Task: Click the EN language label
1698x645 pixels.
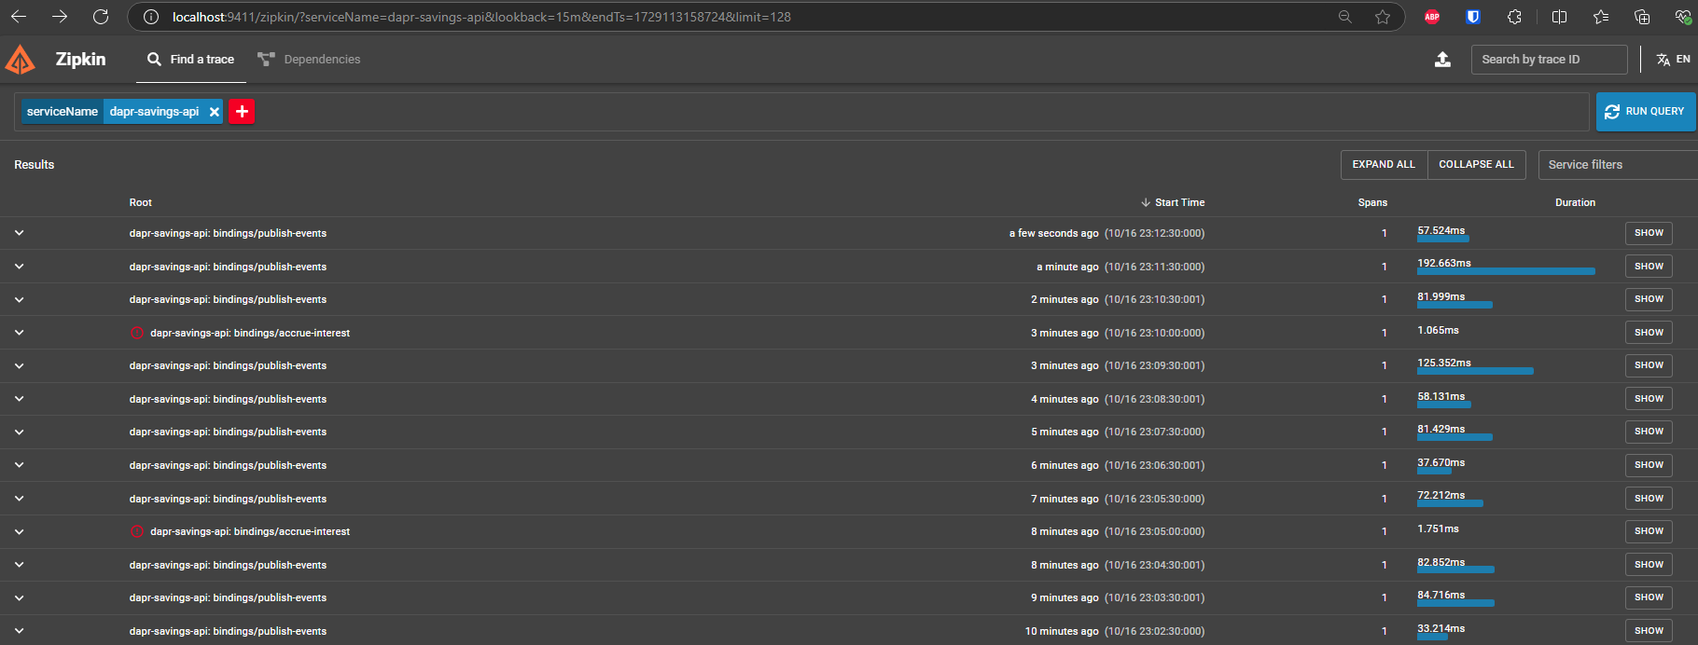Action: 1683,59
